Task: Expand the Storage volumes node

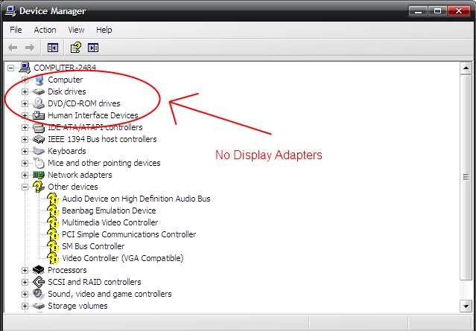Action: point(25,306)
